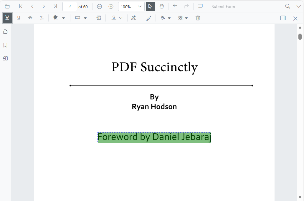Zoom in with the plus button
This screenshot has width=304, height=201.
111,6
